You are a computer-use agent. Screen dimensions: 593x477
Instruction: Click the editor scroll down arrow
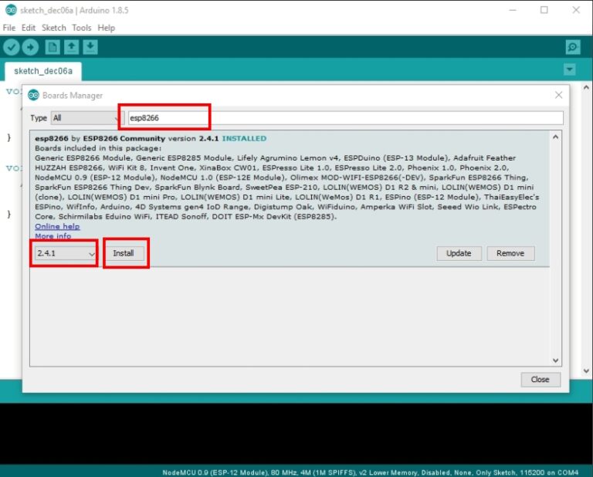pos(586,371)
